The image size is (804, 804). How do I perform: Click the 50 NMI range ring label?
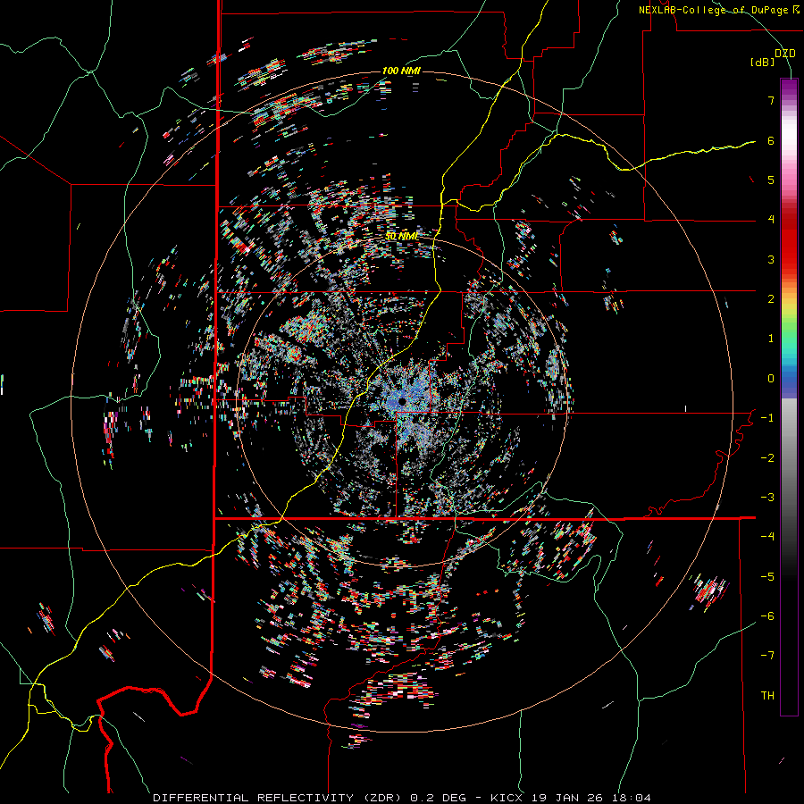pyautogui.click(x=402, y=237)
